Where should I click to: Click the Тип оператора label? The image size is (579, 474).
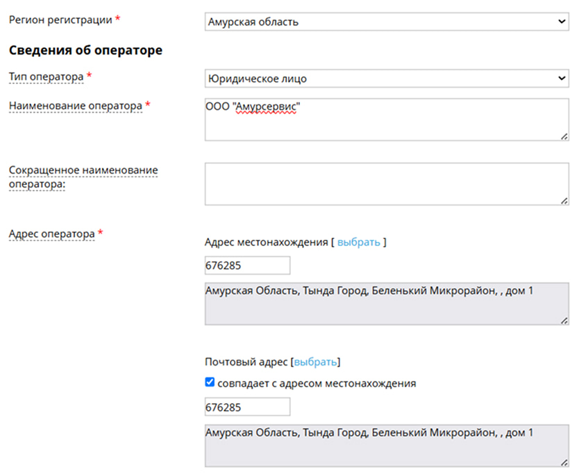[x=46, y=77]
